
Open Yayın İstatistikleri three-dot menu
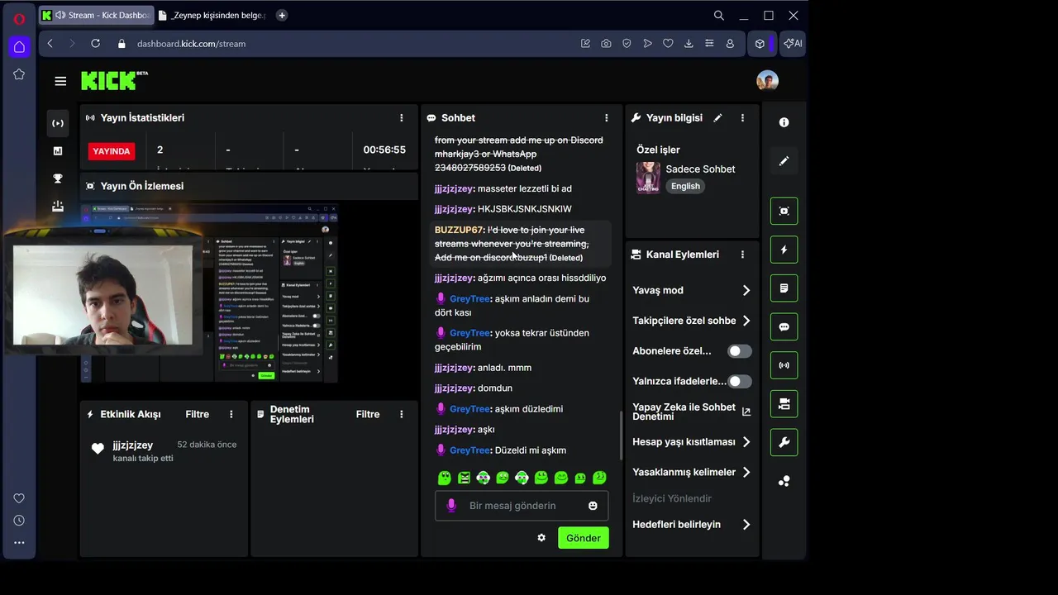pyautogui.click(x=402, y=118)
